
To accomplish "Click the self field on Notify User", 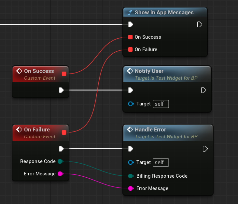I will [x=161, y=104].
